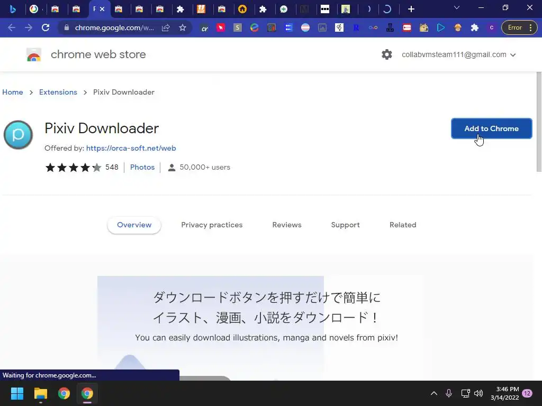
Task: Open the Photos category link
Action: coord(142,167)
